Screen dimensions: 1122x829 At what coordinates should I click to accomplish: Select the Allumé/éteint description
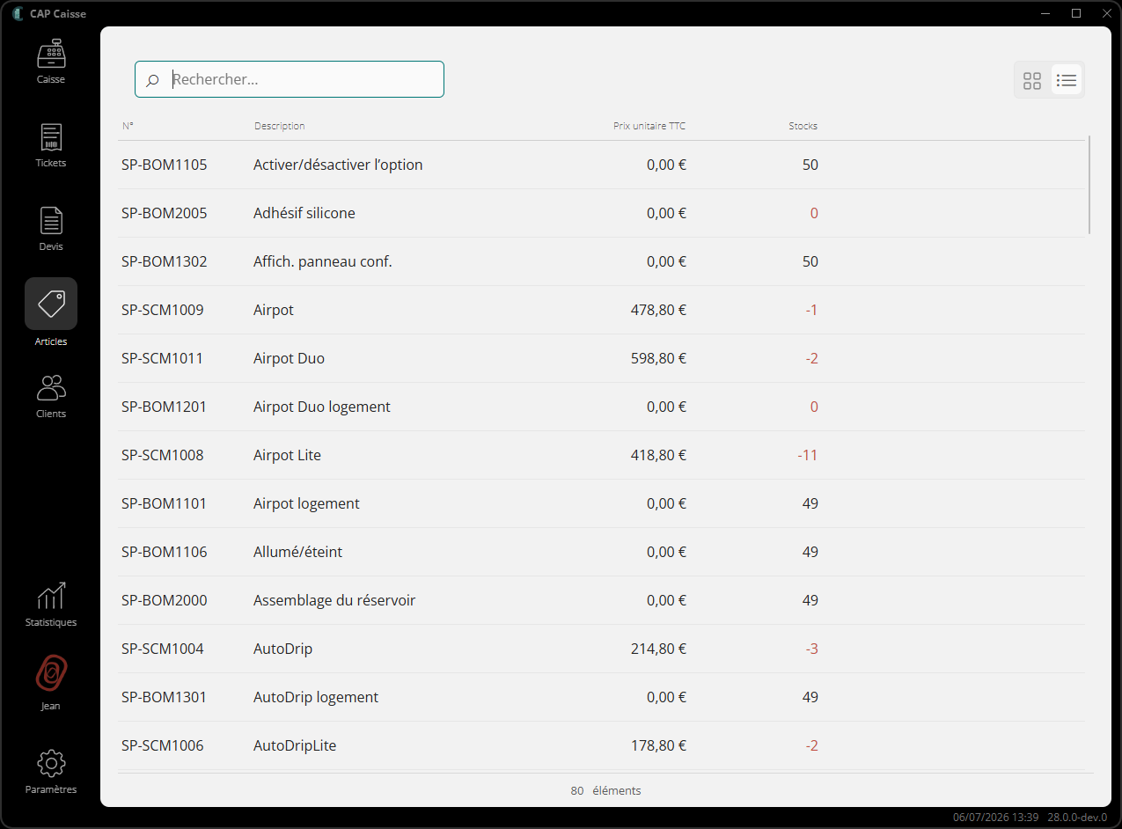297,552
